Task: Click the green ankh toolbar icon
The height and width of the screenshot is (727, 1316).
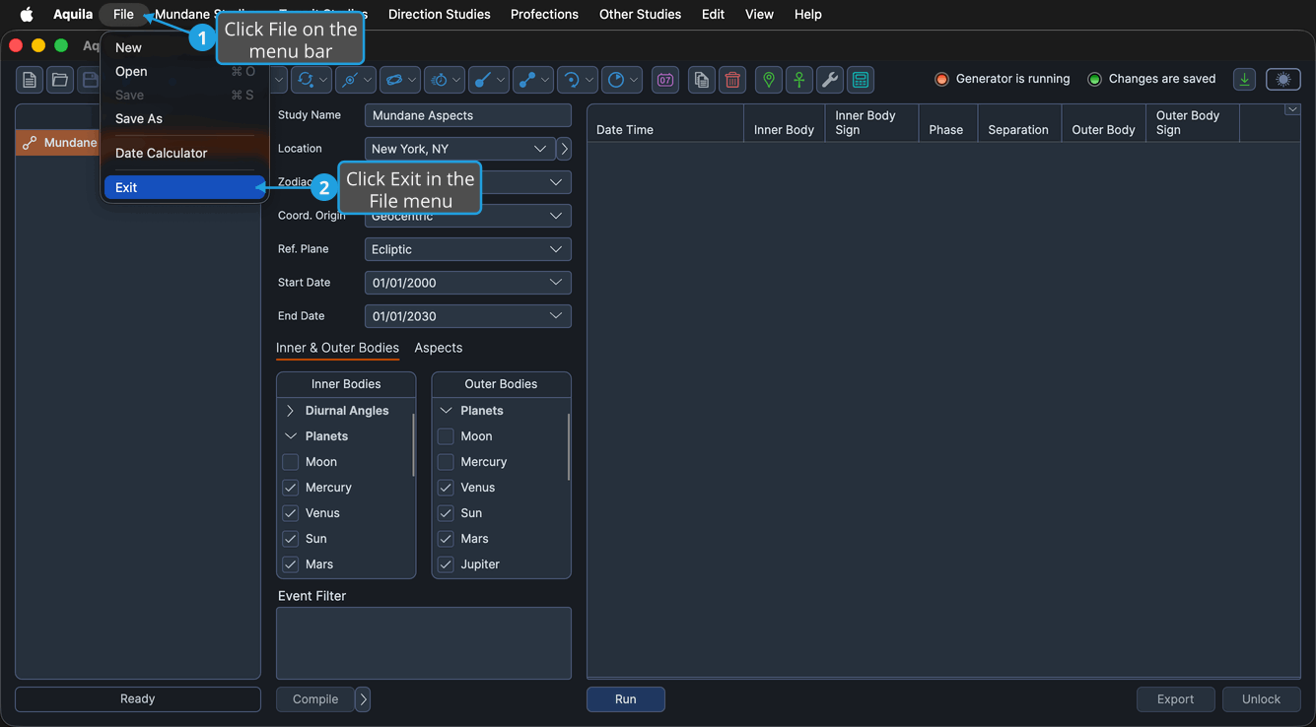Action: pyautogui.click(x=799, y=80)
